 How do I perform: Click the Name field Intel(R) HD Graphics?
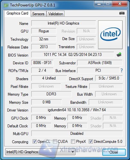coord(64,23)
